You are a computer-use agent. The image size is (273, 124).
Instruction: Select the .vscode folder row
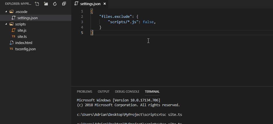click(x=36, y=12)
